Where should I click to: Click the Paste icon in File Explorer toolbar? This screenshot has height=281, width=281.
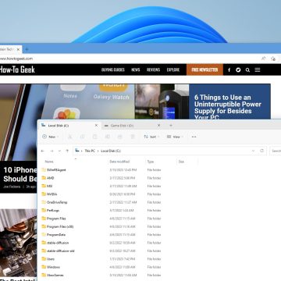click(x=94, y=137)
